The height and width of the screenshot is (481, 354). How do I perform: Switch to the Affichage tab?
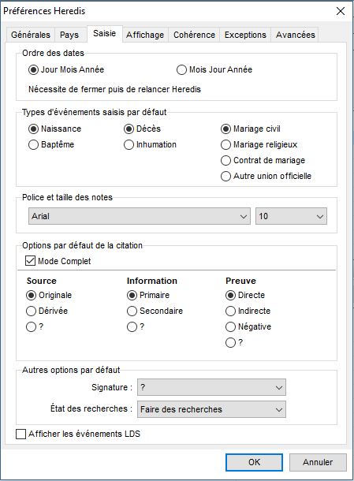[145, 35]
